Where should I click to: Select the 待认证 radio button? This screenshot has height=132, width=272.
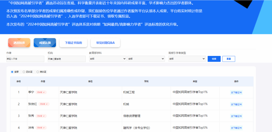(x=38, y=72)
